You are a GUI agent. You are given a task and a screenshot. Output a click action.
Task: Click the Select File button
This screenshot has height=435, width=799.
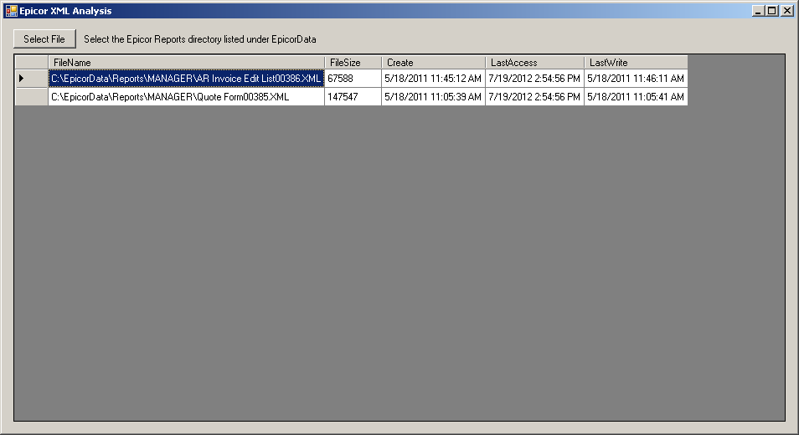click(44, 39)
